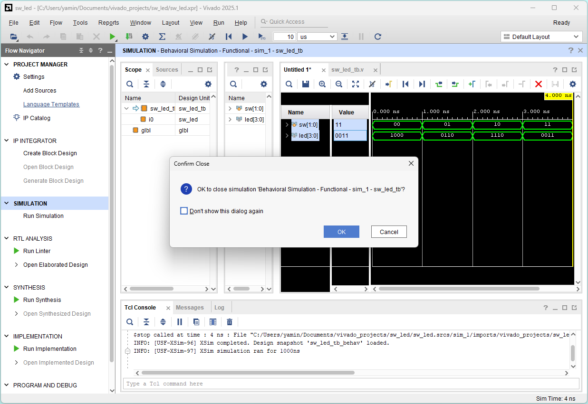Click the trash Clear icon in Tcl Console
The width and height of the screenshot is (588, 404).
coord(230,322)
